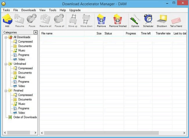Select Documents under All Downloads
This screenshot has height=138, width=189.
point(22,46)
